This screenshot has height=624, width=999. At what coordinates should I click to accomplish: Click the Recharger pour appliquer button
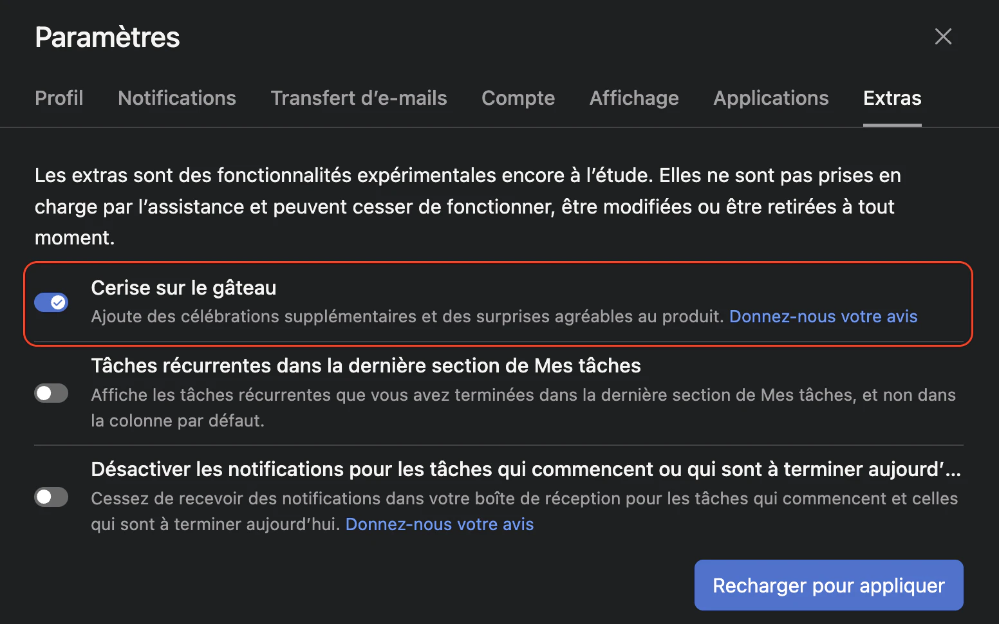(x=829, y=585)
